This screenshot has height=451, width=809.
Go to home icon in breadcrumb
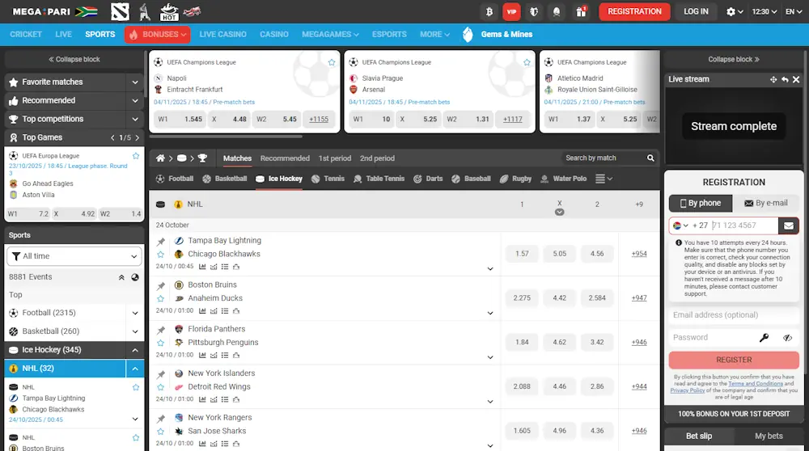tap(160, 158)
